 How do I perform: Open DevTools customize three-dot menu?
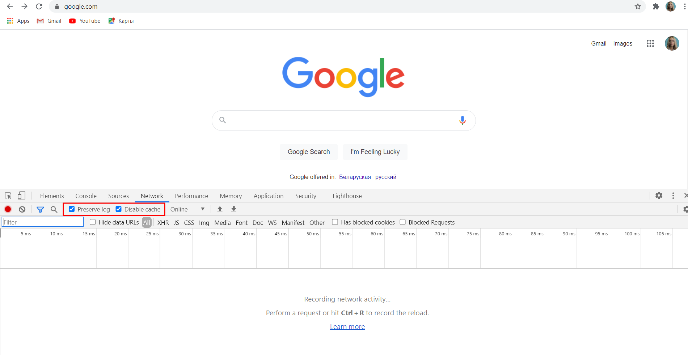tap(673, 196)
